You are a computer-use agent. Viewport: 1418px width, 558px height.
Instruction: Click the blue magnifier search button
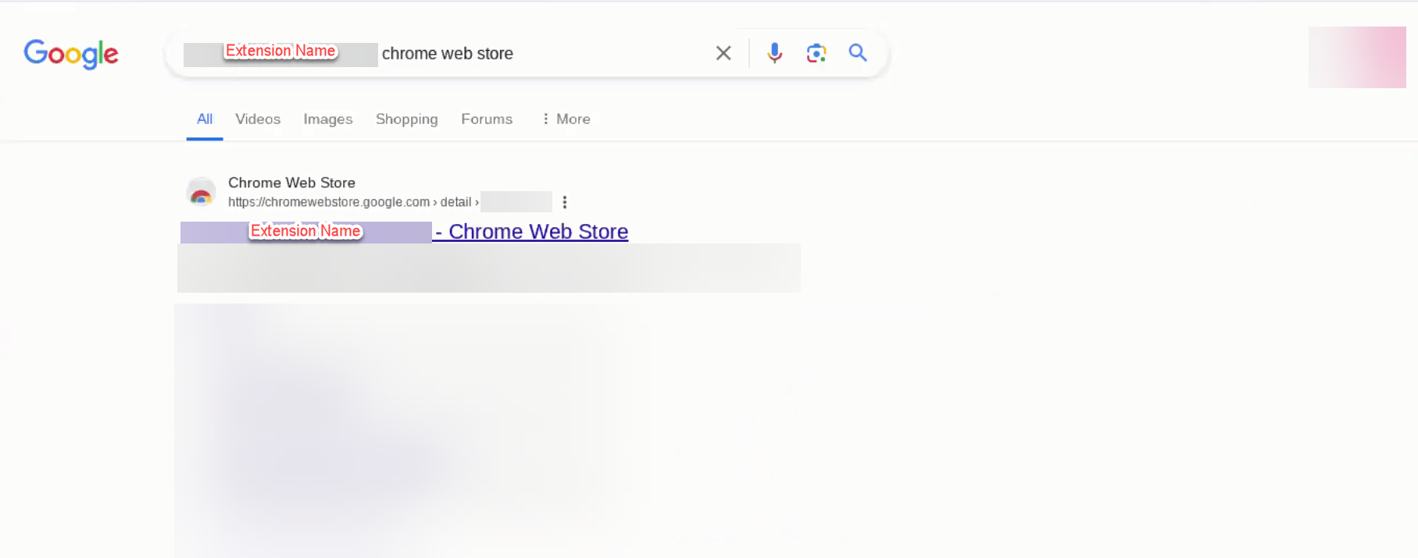(858, 53)
